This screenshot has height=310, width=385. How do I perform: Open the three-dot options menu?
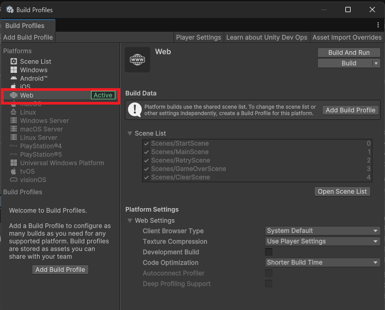378,25
